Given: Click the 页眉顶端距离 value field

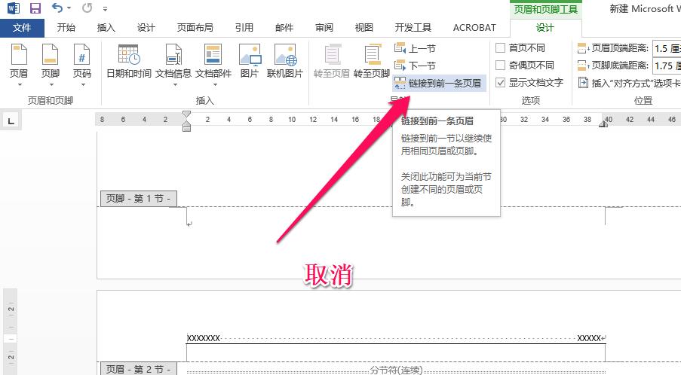Looking at the screenshot, I should click(x=667, y=48).
